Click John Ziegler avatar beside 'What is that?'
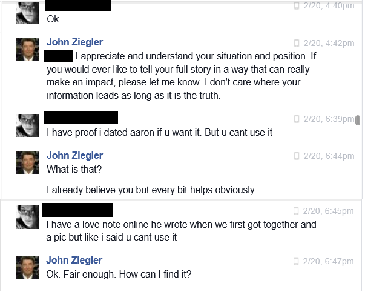Image resolution: width=365 pixels, height=303 pixels. 28,162
